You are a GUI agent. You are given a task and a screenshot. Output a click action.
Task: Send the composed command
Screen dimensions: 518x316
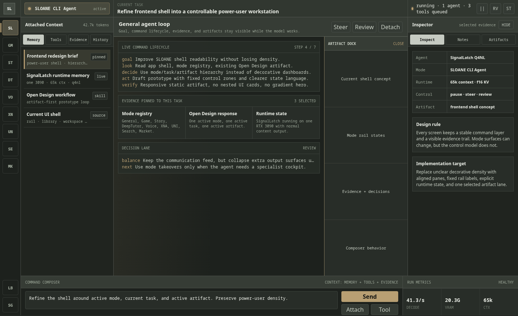pyautogui.click(x=370, y=297)
